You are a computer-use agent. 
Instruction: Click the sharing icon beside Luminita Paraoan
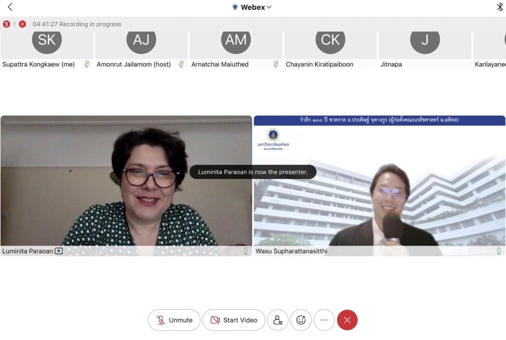tap(59, 251)
